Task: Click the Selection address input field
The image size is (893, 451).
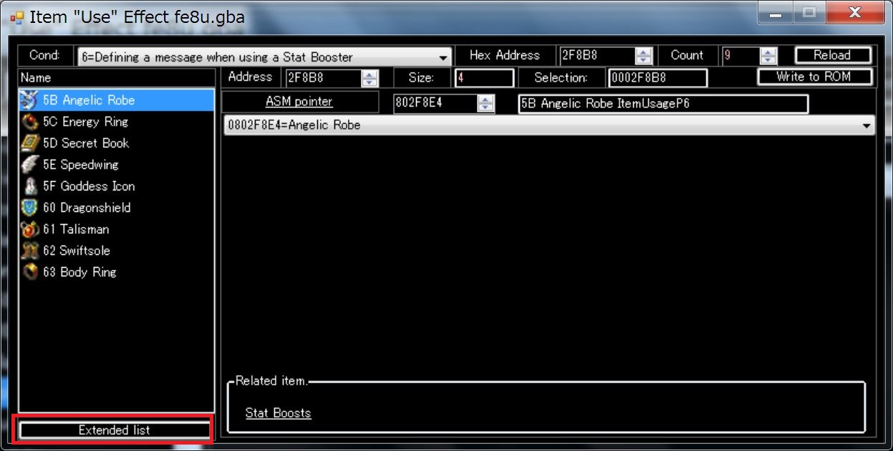Action: (x=657, y=78)
